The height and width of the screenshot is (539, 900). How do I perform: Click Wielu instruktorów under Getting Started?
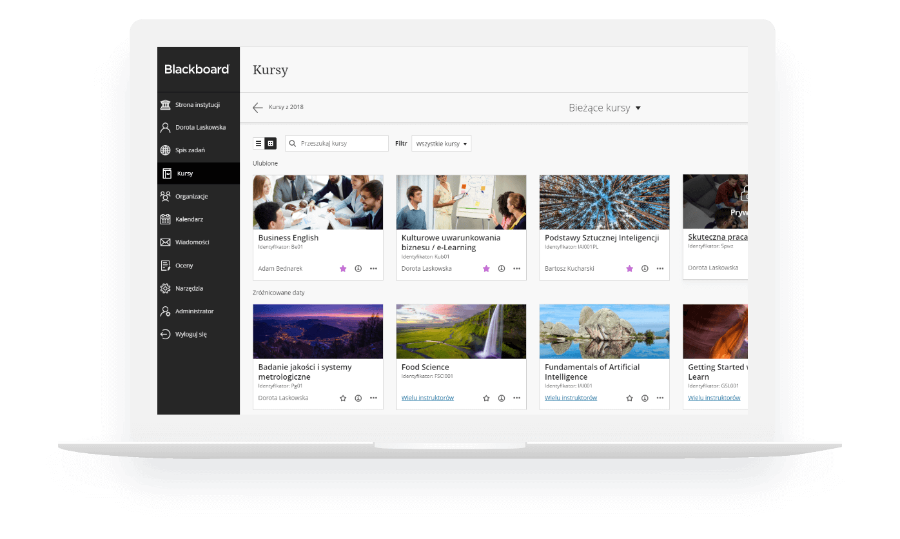(x=714, y=398)
